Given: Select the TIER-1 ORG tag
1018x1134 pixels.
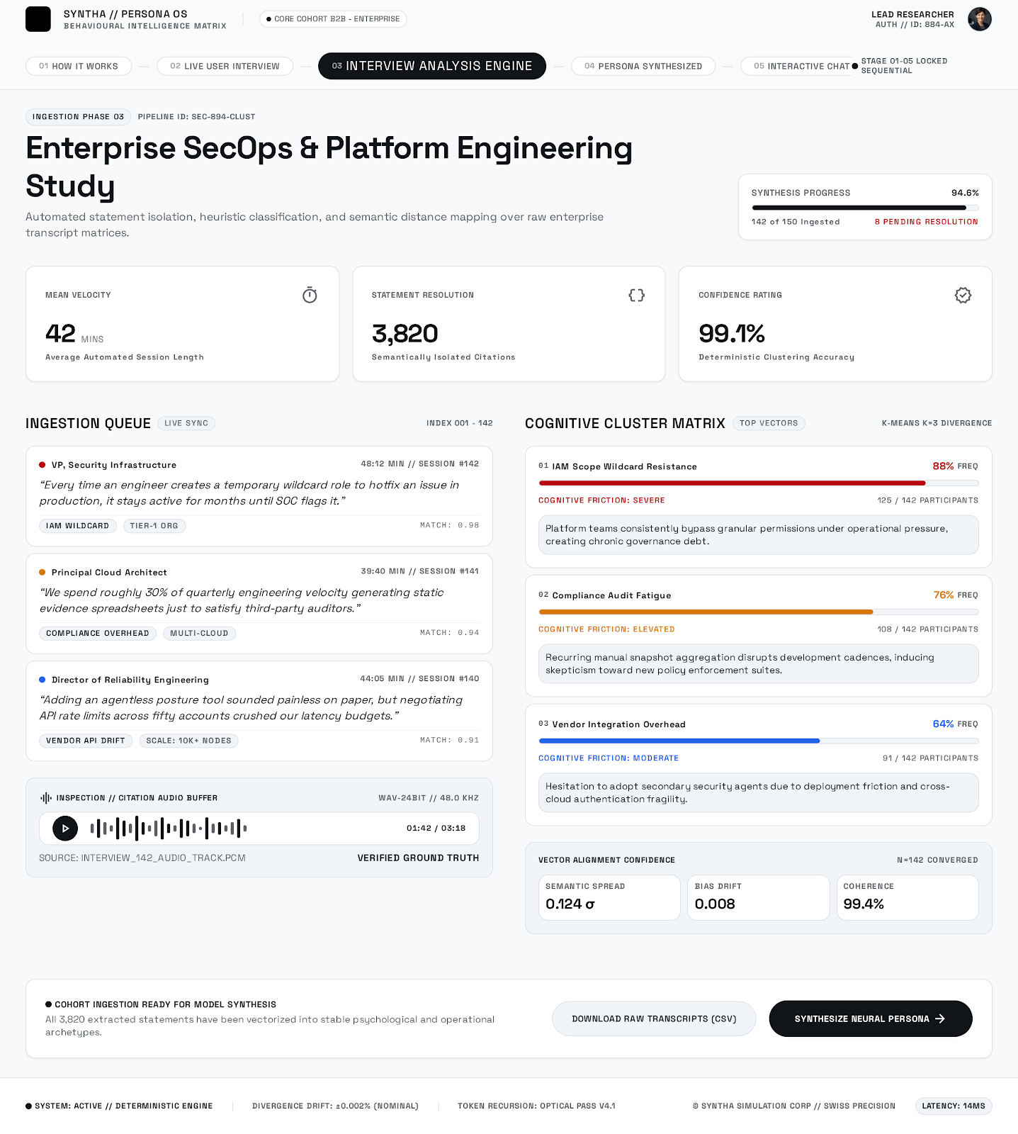Looking at the screenshot, I should pos(154,526).
